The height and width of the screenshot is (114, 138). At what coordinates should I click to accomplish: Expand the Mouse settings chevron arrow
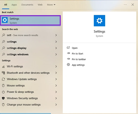pyautogui.click(x=56, y=86)
